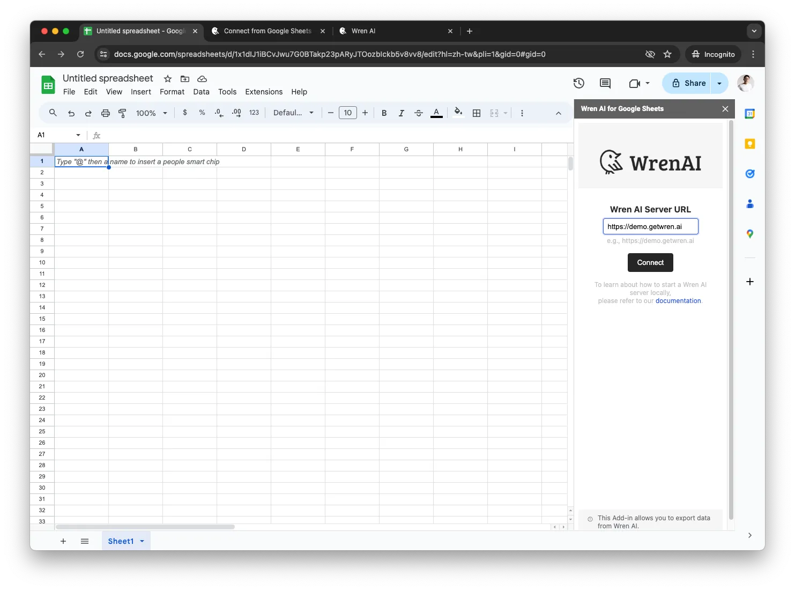Open Google Keep side panel icon

coord(750,144)
